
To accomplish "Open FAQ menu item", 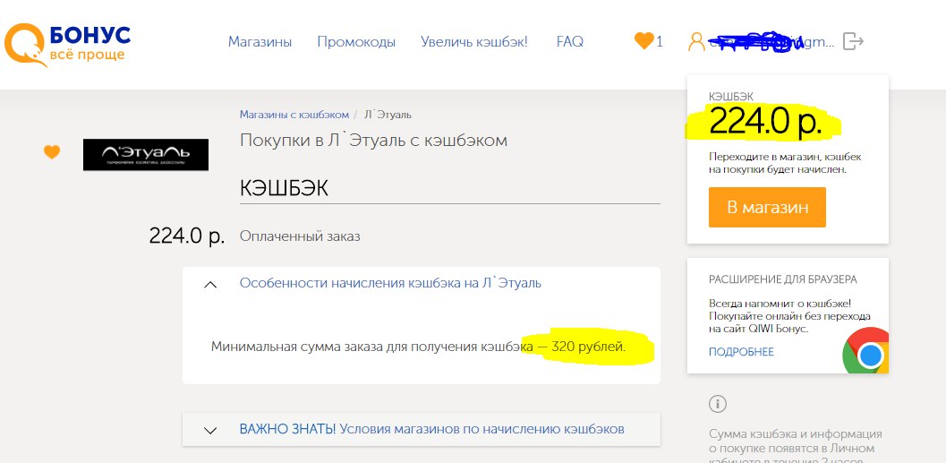I will coord(569,42).
